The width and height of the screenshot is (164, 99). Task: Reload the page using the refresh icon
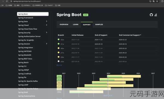(7, 1)
